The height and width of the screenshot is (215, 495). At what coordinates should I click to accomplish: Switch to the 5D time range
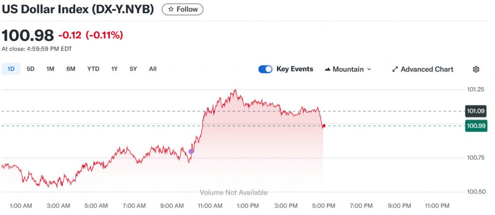31,69
